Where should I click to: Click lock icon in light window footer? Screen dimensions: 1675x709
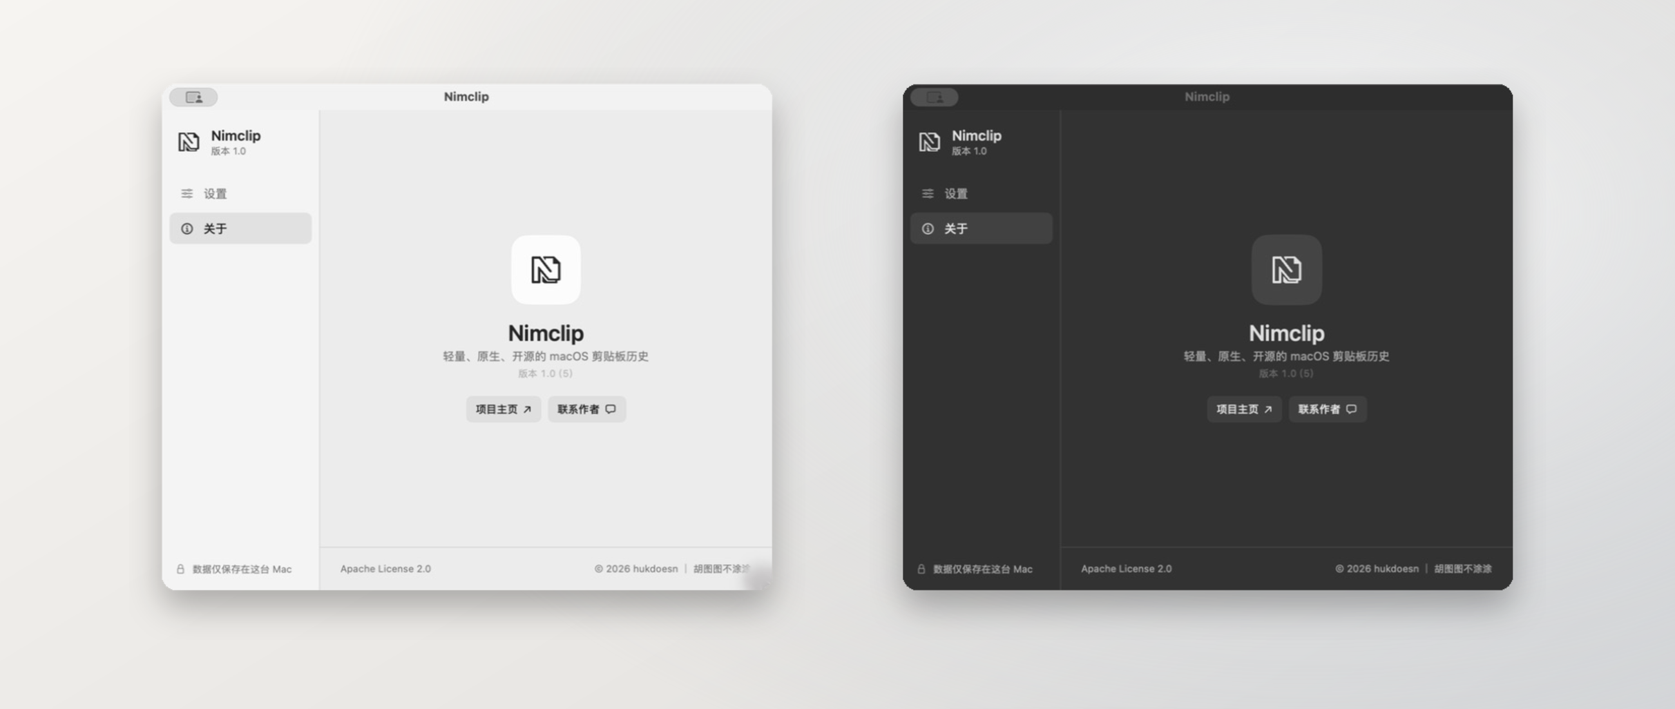point(181,569)
